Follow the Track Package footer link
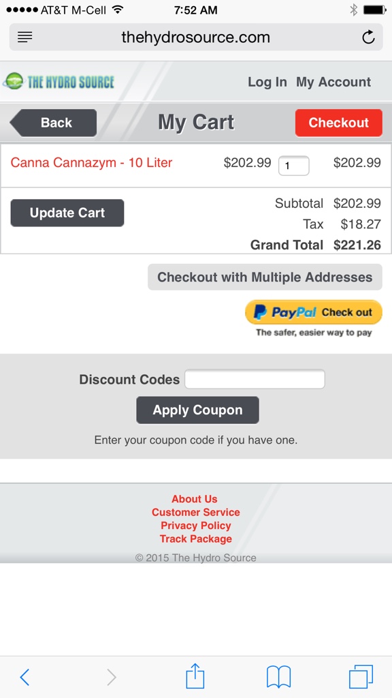This screenshot has width=392, height=698. (196, 539)
